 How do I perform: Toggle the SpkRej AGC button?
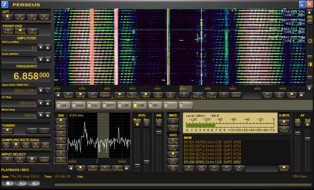(173, 141)
